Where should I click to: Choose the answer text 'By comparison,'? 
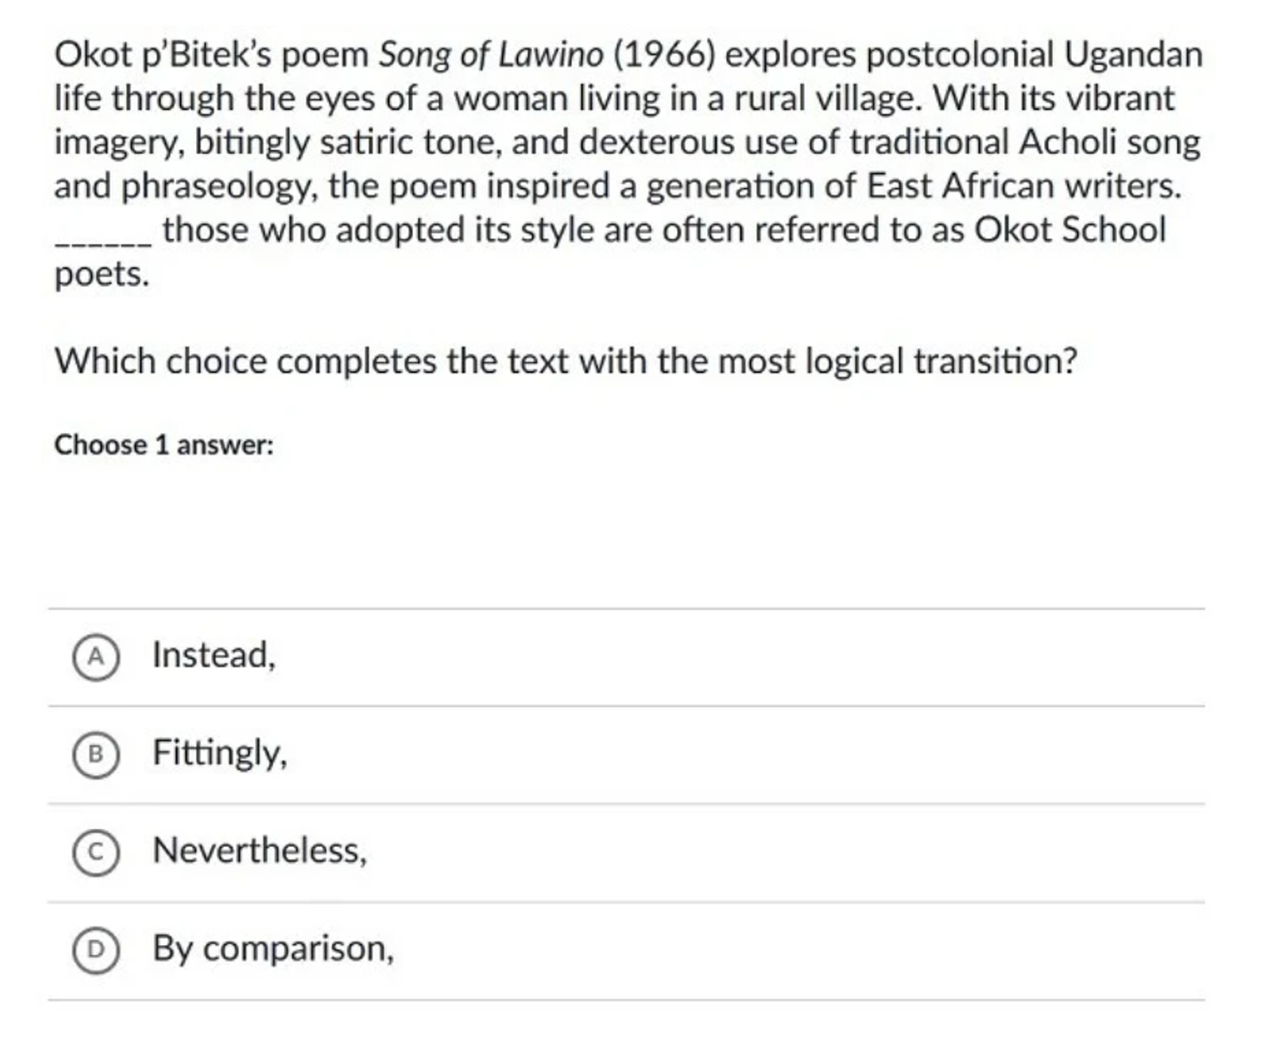tap(273, 949)
